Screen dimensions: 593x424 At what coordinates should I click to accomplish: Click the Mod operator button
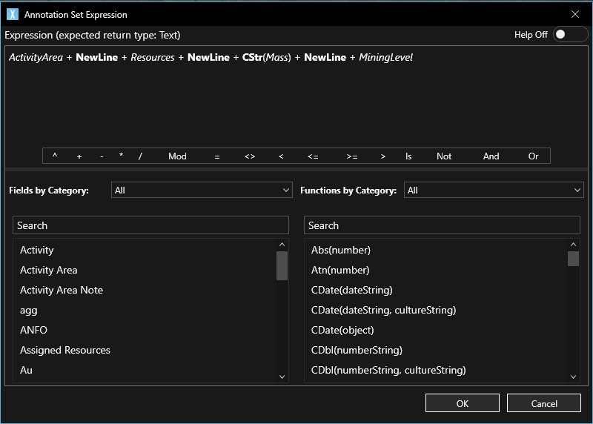177,156
